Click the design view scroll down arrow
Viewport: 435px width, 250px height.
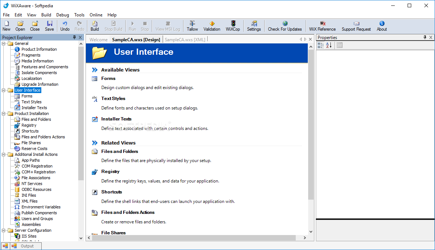pos(311,232)
